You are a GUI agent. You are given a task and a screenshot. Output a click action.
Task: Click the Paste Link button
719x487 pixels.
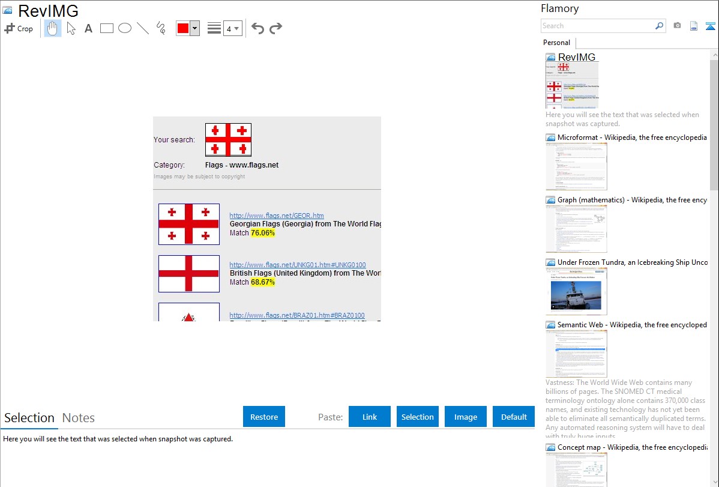click(x=370, y=417)
